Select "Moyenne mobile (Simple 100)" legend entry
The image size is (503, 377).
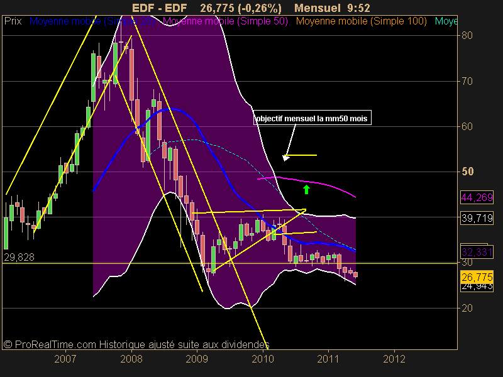tap(361, 21)
